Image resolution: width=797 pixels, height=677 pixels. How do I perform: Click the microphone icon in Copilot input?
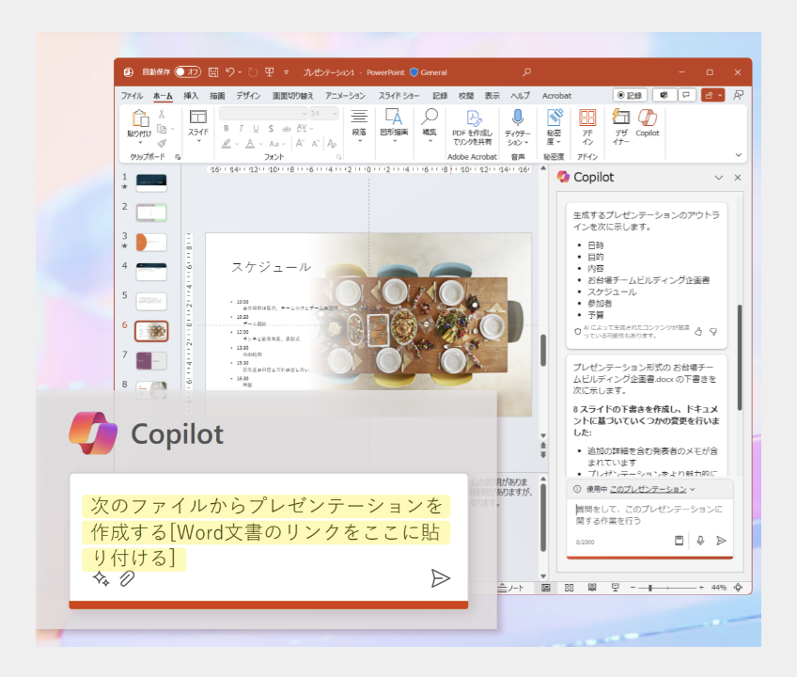[700, 541]
